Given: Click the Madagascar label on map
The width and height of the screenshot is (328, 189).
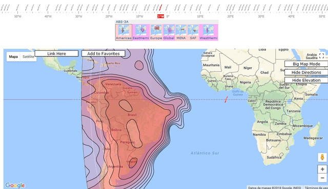Looking at the screenshot, I should [x=313, y=138].
